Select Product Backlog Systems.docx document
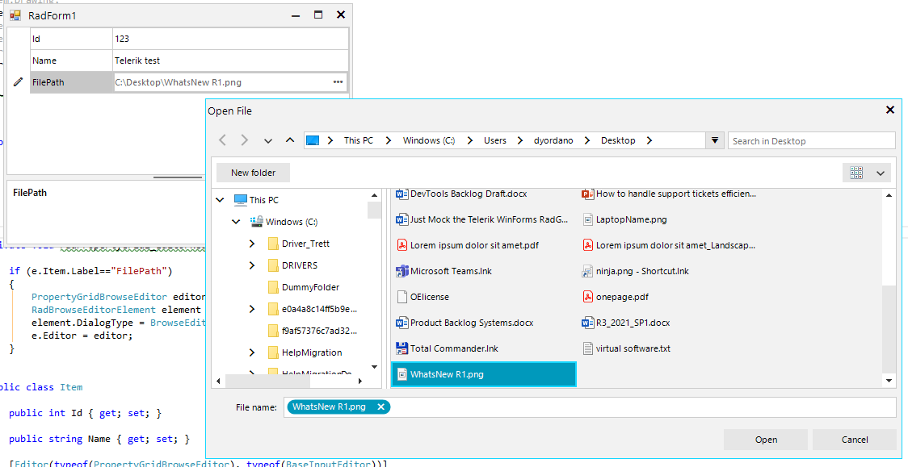The image size is (908, 467). click(471, 323)
